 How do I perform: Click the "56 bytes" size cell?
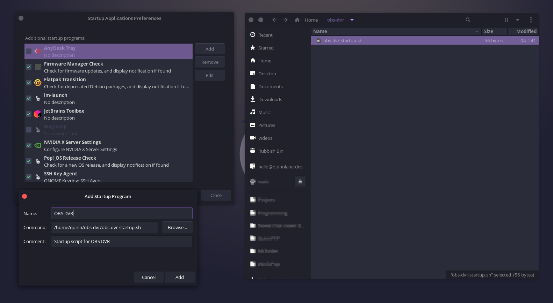[x=494, y=40]
